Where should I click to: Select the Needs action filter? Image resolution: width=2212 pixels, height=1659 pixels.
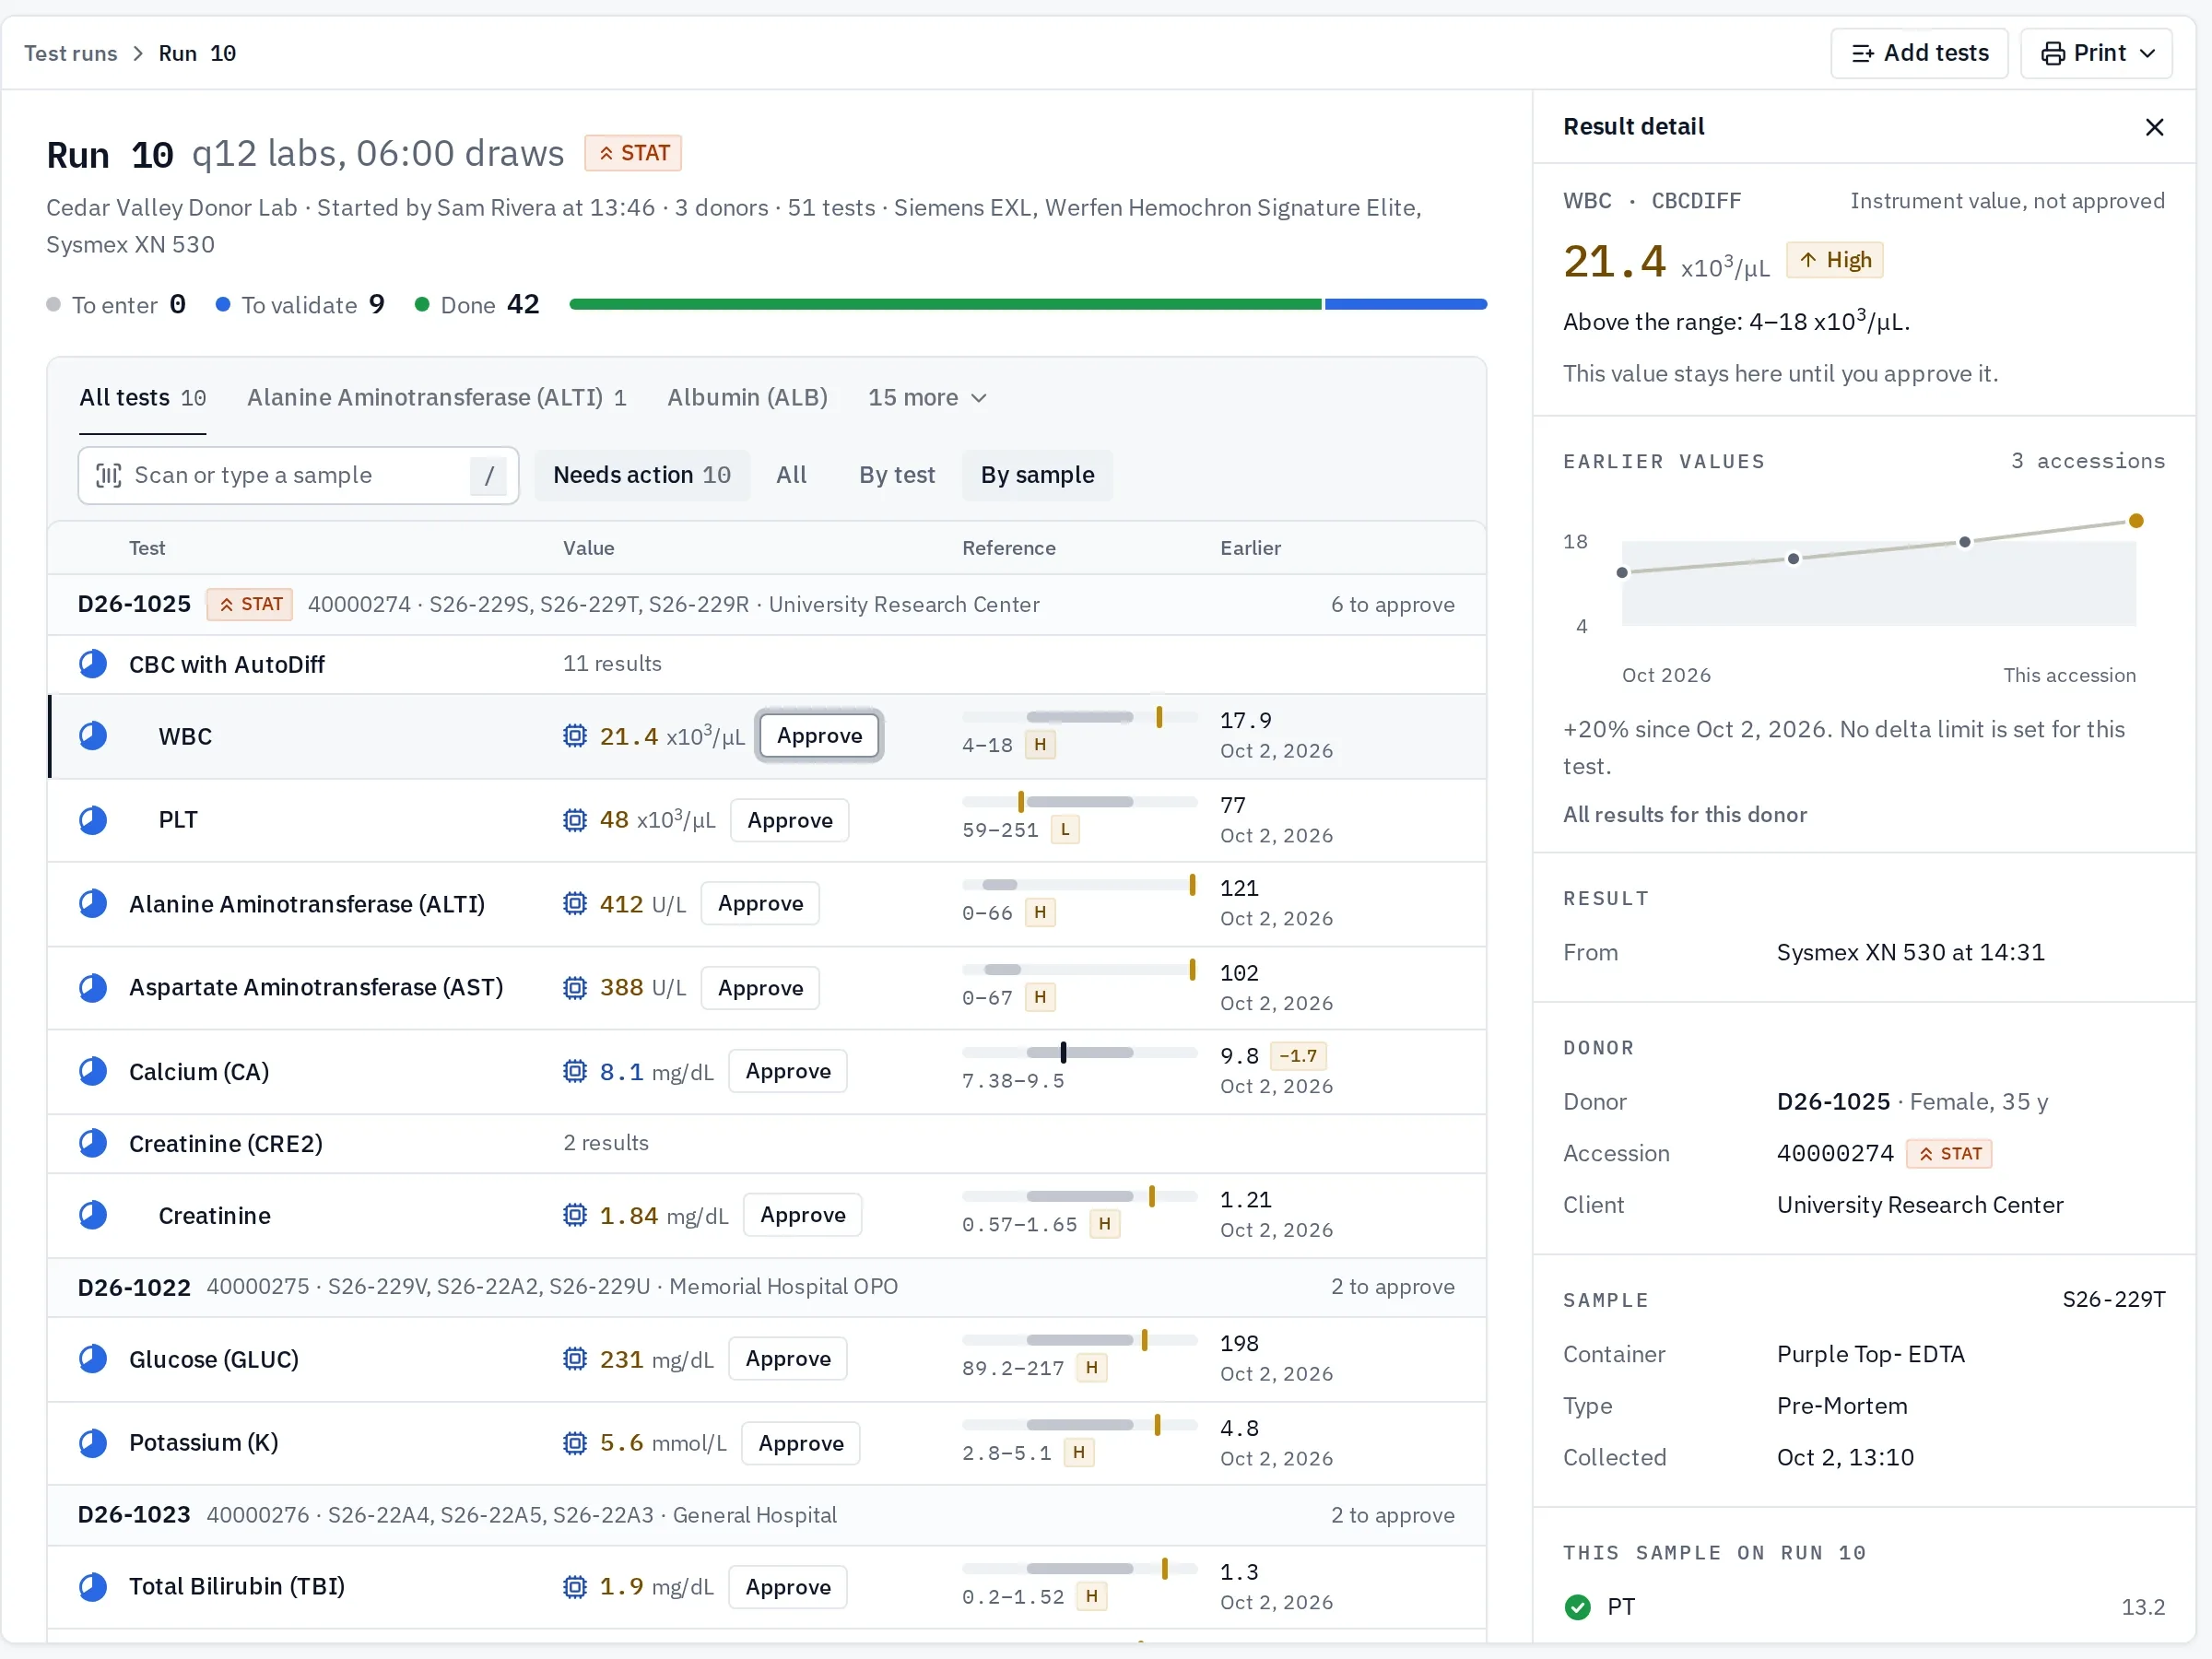click(642, 475)
